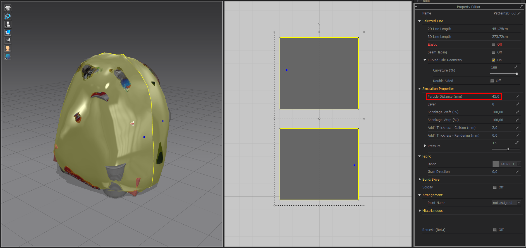The height and width of the screenshot is (248, 526).
Task: Click the pencil icon to rename Pattern2D
Action: tap(519, 13)
